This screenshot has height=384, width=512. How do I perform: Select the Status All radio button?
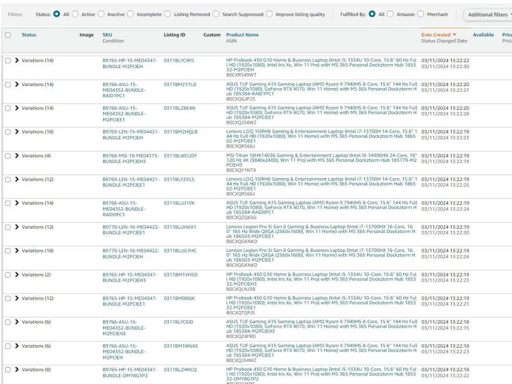pos(56,14)
